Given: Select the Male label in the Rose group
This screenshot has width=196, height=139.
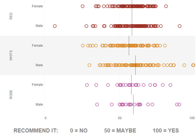Looking at the screenshot, I should pyautogui.click(x=39, y=105).
